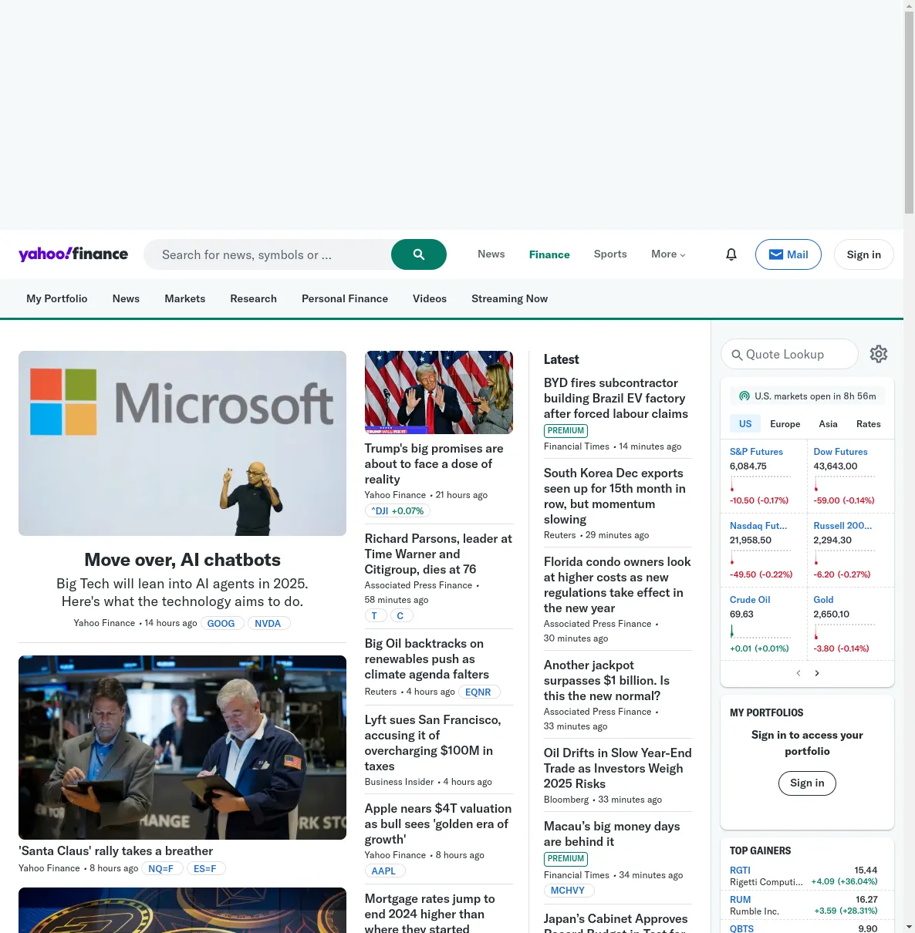The image size is (915, 933).
Task: Open Florida condo owners article
Action: (617, 584)
